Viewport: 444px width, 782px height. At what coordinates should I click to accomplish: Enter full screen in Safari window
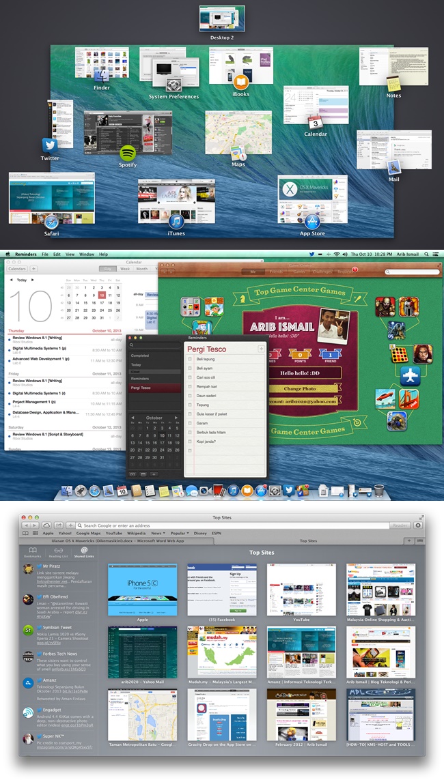[x=421, y=518]
